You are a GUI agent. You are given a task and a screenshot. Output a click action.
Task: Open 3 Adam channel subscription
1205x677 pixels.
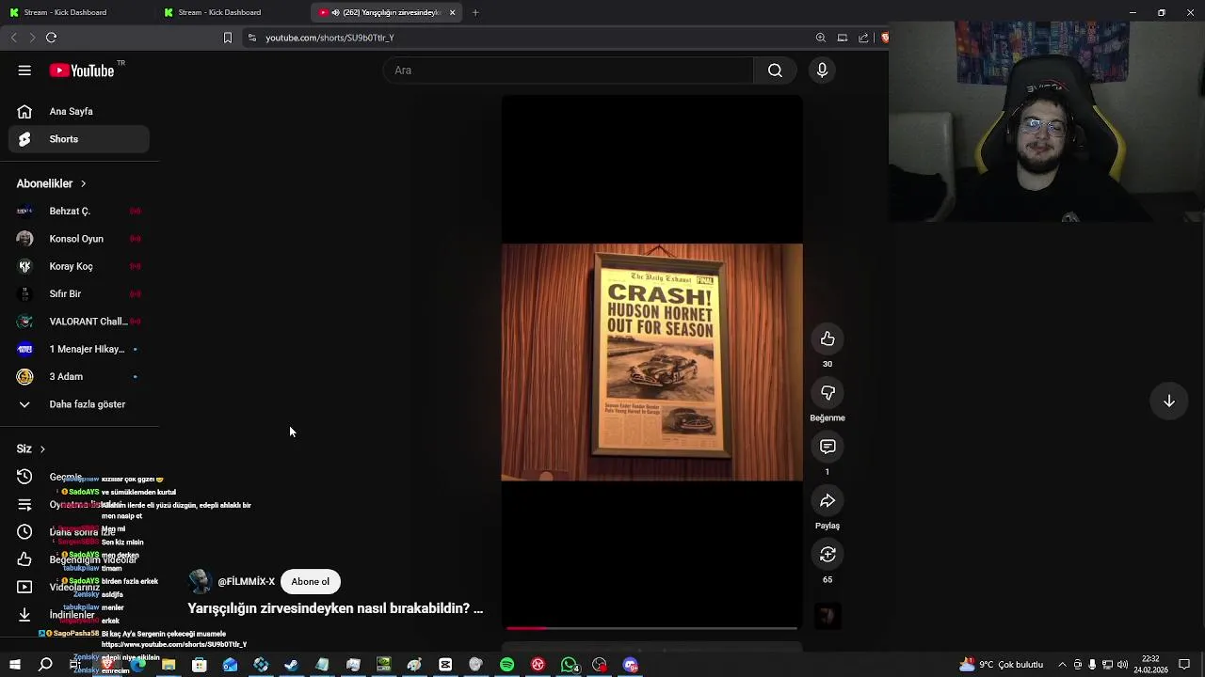click(x=79, y=376)
